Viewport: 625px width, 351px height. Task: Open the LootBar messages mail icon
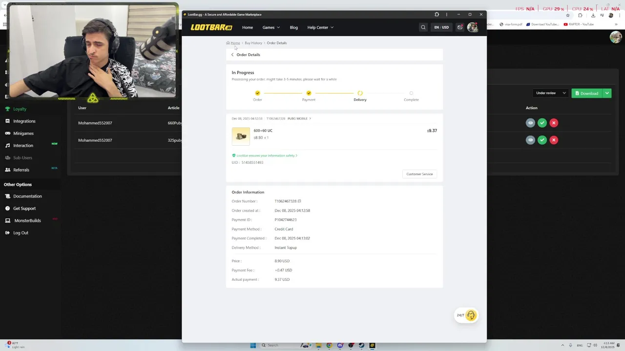pyautogui.click(x=460, y=27)
